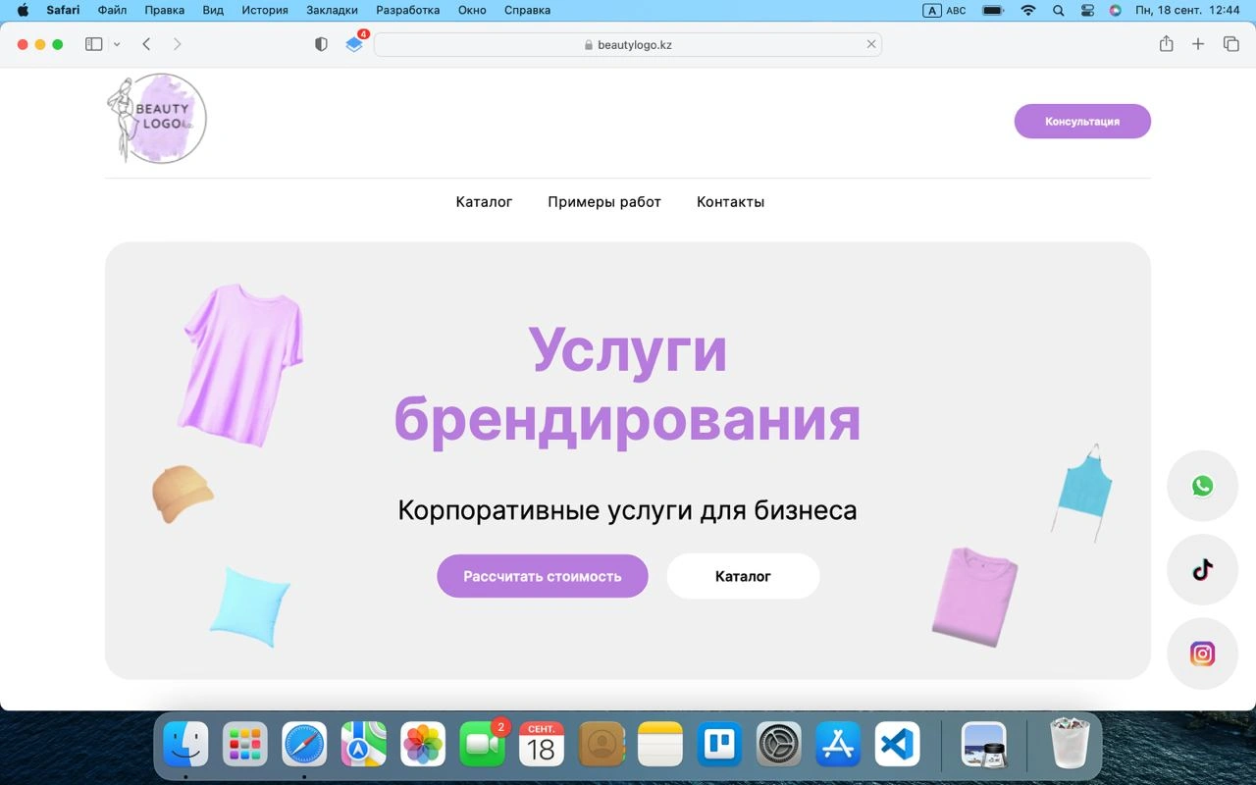Viewport: 1256px width, 785px height.
Task: Open the Instagram profile button
Action: click(x=1202, y=654)
